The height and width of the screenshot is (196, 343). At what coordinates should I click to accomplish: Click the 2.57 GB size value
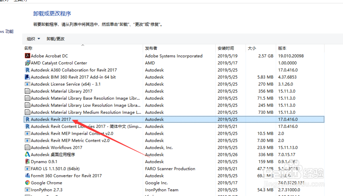265,56
